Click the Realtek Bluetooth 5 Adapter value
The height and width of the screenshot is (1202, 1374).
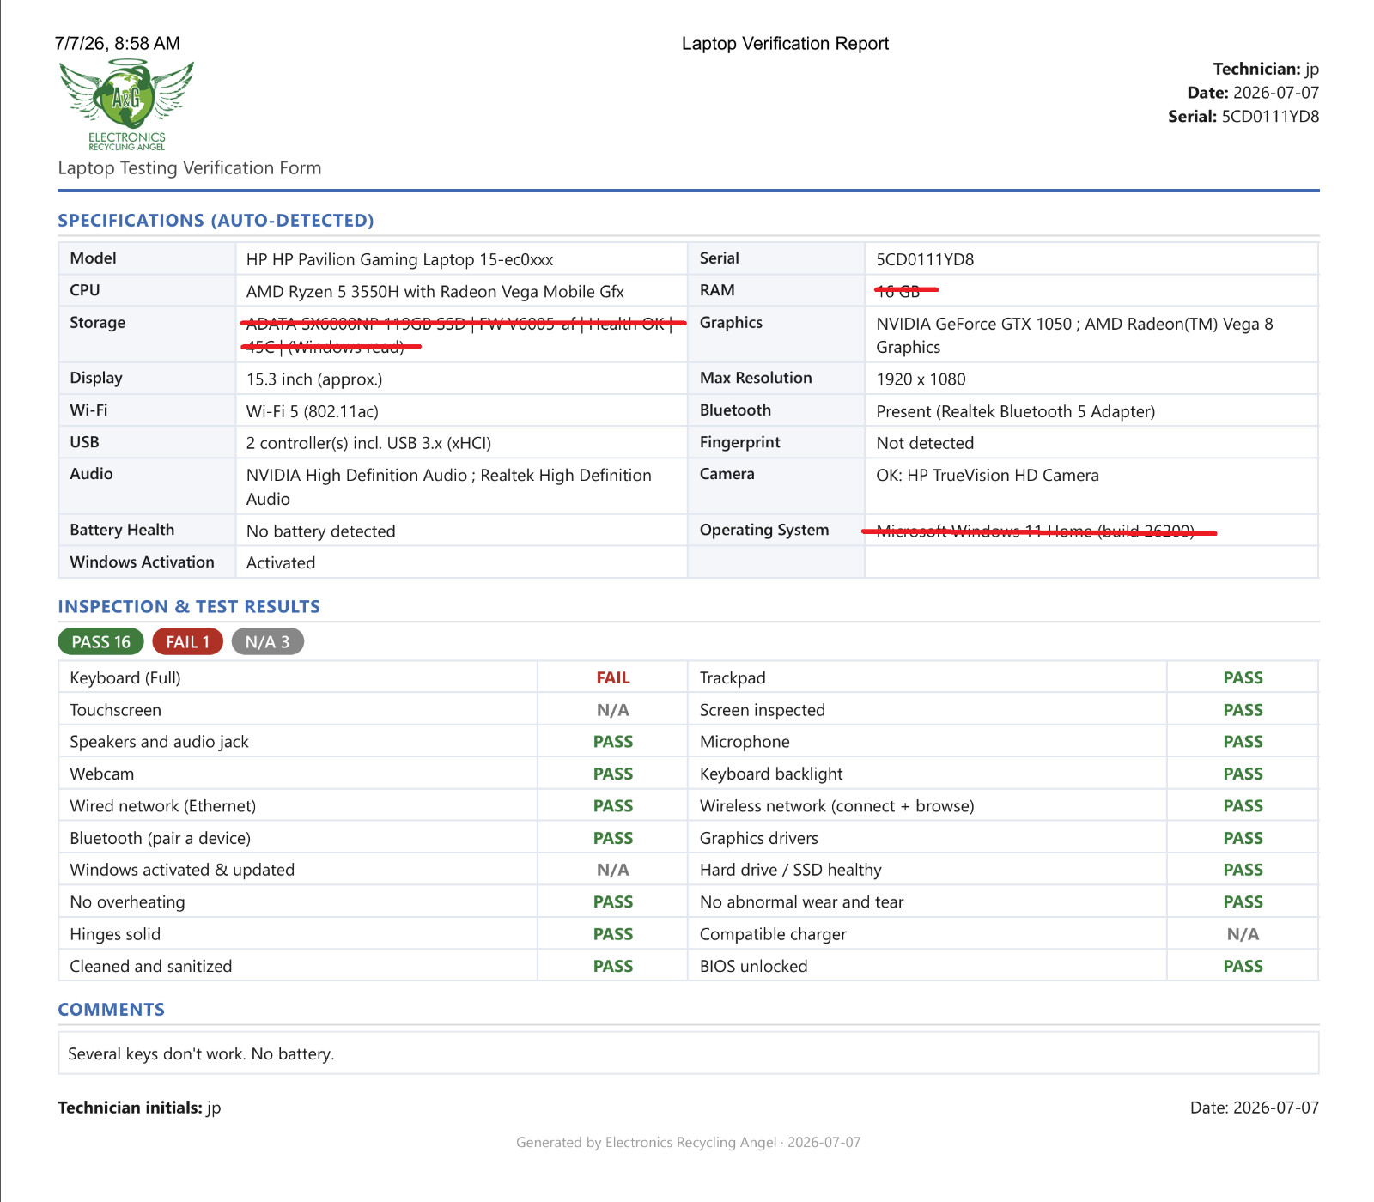point(1015,411)
